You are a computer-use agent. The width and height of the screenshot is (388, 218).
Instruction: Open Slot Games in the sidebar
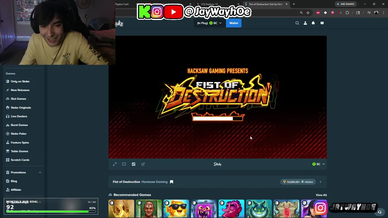(18, 99)
